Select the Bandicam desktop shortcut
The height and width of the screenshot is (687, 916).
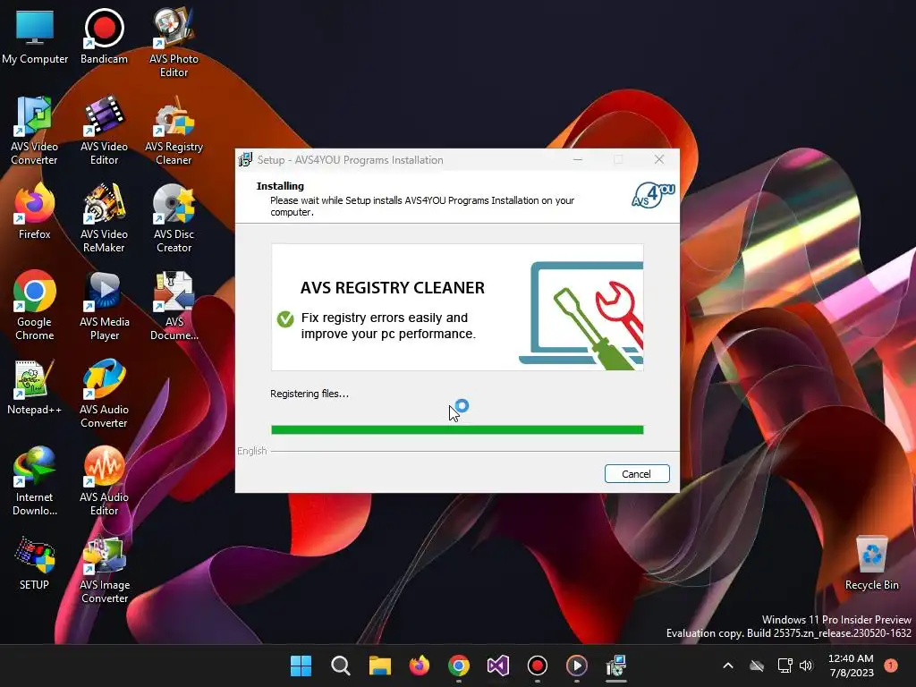pos(104,36)
